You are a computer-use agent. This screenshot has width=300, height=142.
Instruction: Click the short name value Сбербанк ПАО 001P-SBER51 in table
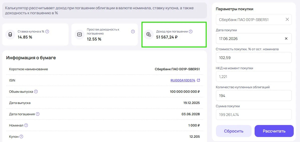177,69
